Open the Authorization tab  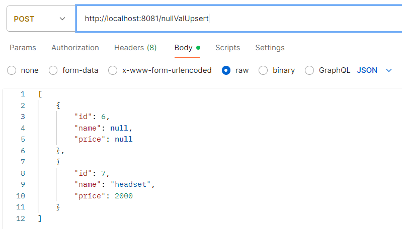pyautogui.click(x=75, y=48)
